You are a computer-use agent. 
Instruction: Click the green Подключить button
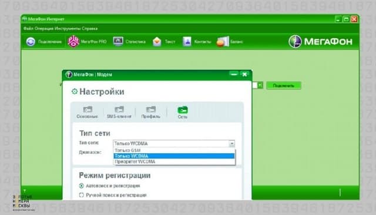click(x=284, y=86)
